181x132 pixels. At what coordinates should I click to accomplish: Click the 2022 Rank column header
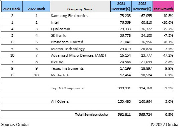[36, 6]
